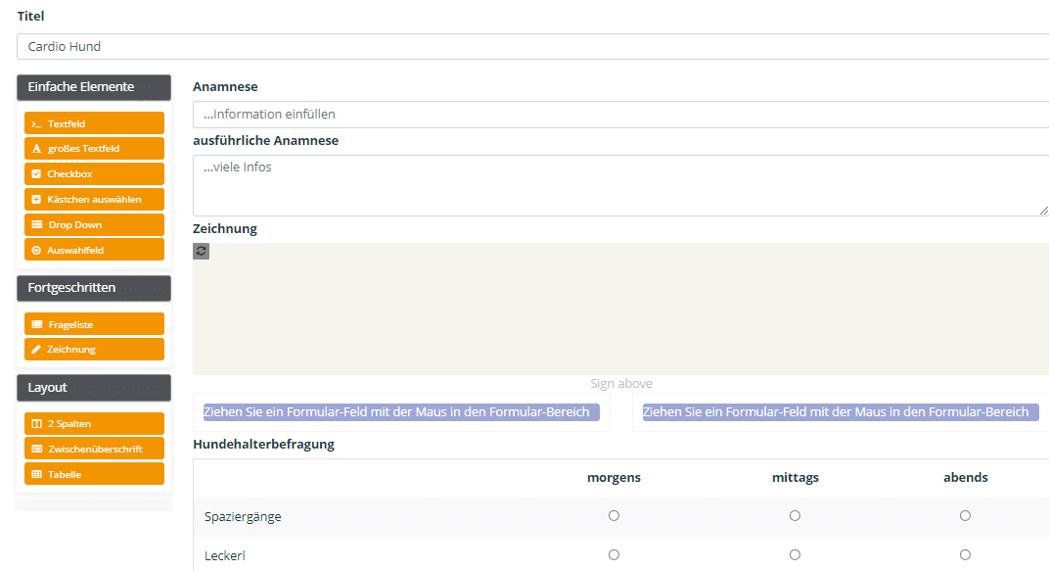Image resolution: width=1049 pixels, height=571 pixels.
Task: Select abends for Leckerl
Action: [x=965, y=555]
